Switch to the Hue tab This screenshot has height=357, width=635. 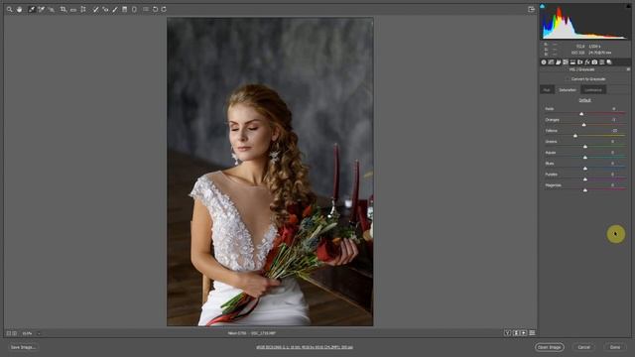(547, 90)
